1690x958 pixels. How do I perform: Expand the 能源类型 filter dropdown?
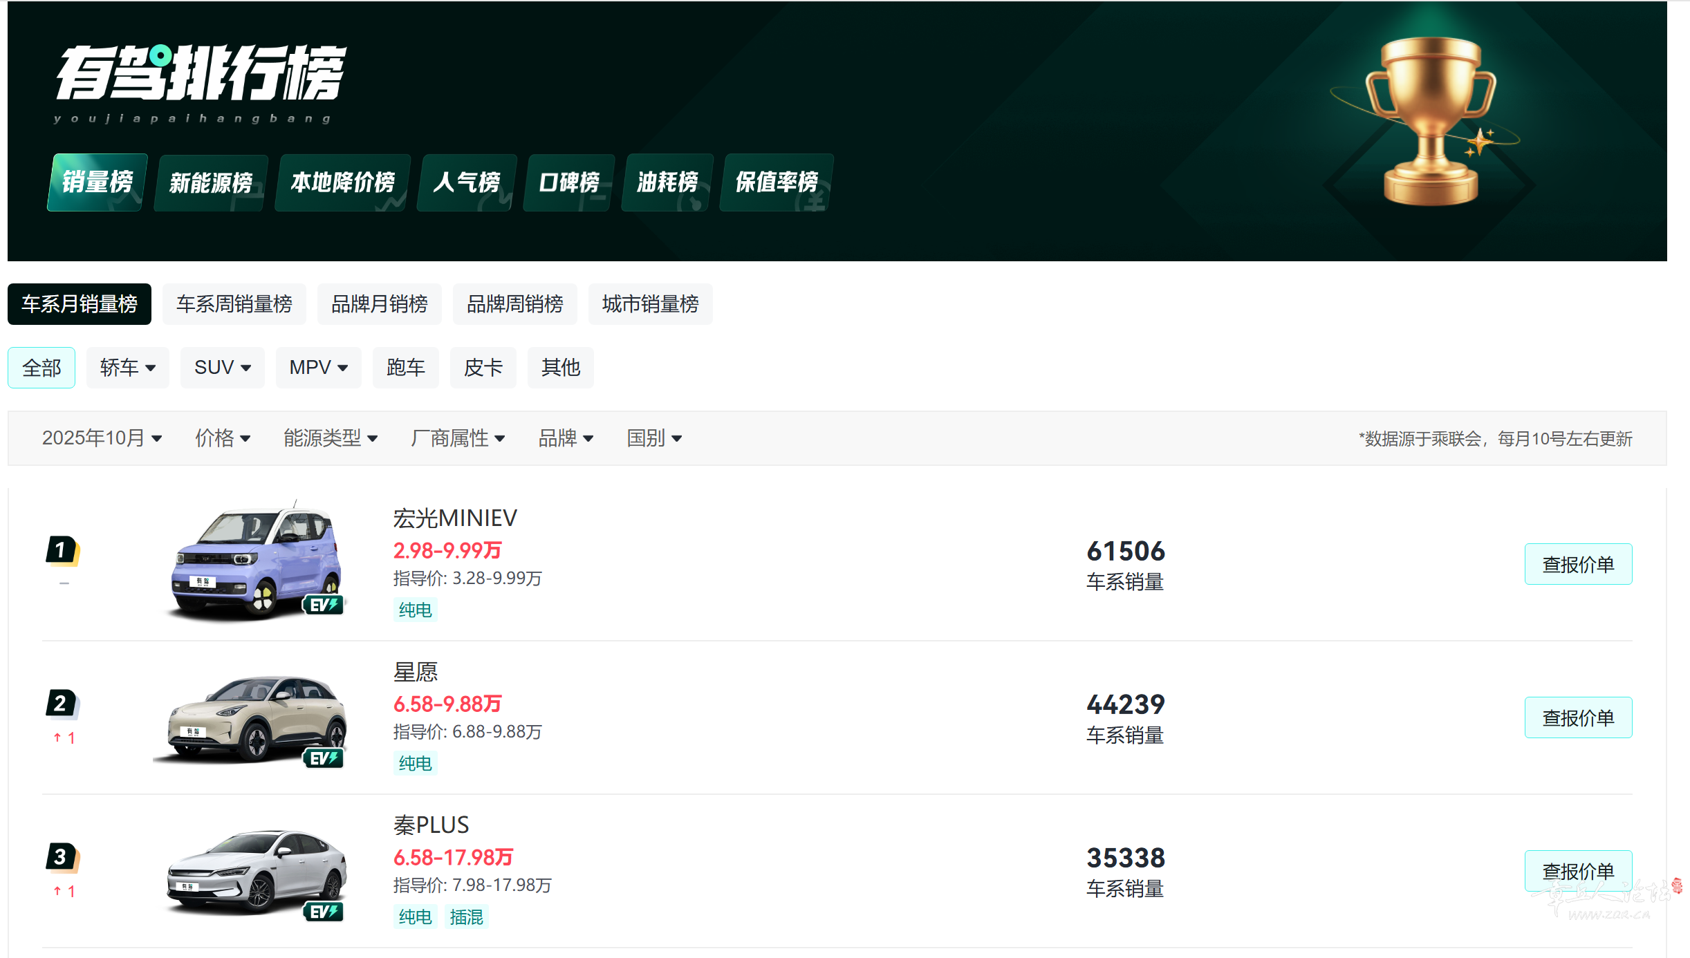(330, 438)
